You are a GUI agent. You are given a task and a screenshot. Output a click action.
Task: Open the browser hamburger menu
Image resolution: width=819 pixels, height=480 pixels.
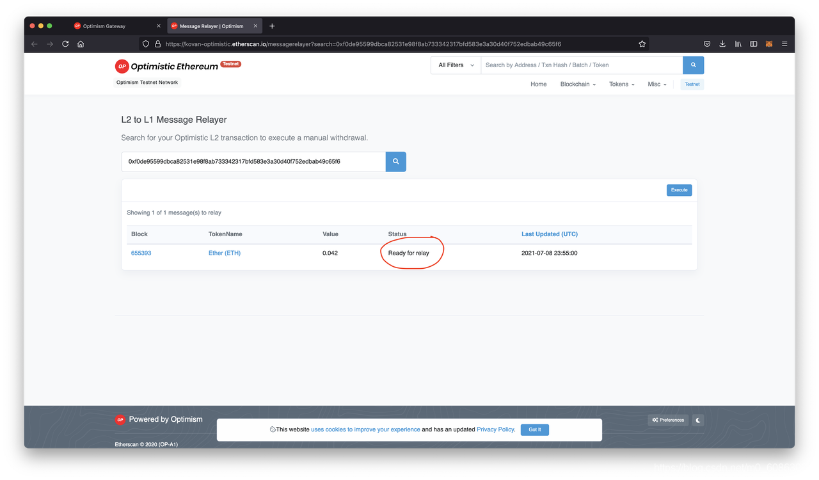click(x=784, y=44)
